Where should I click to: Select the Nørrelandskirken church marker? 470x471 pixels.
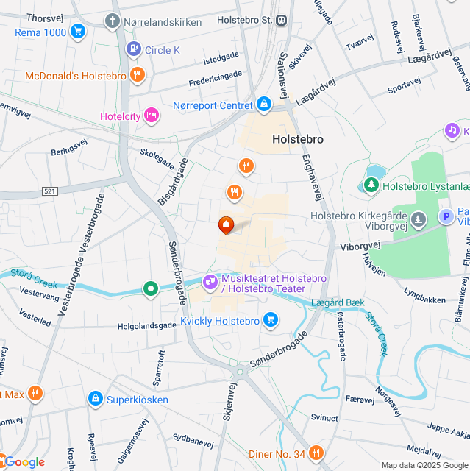pos(113,21)
